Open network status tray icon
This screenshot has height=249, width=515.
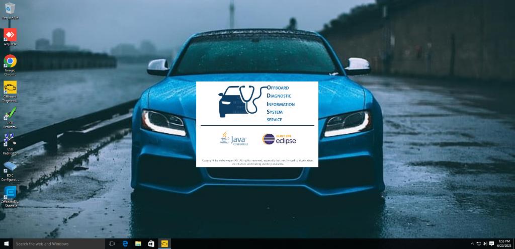(479, 244)
